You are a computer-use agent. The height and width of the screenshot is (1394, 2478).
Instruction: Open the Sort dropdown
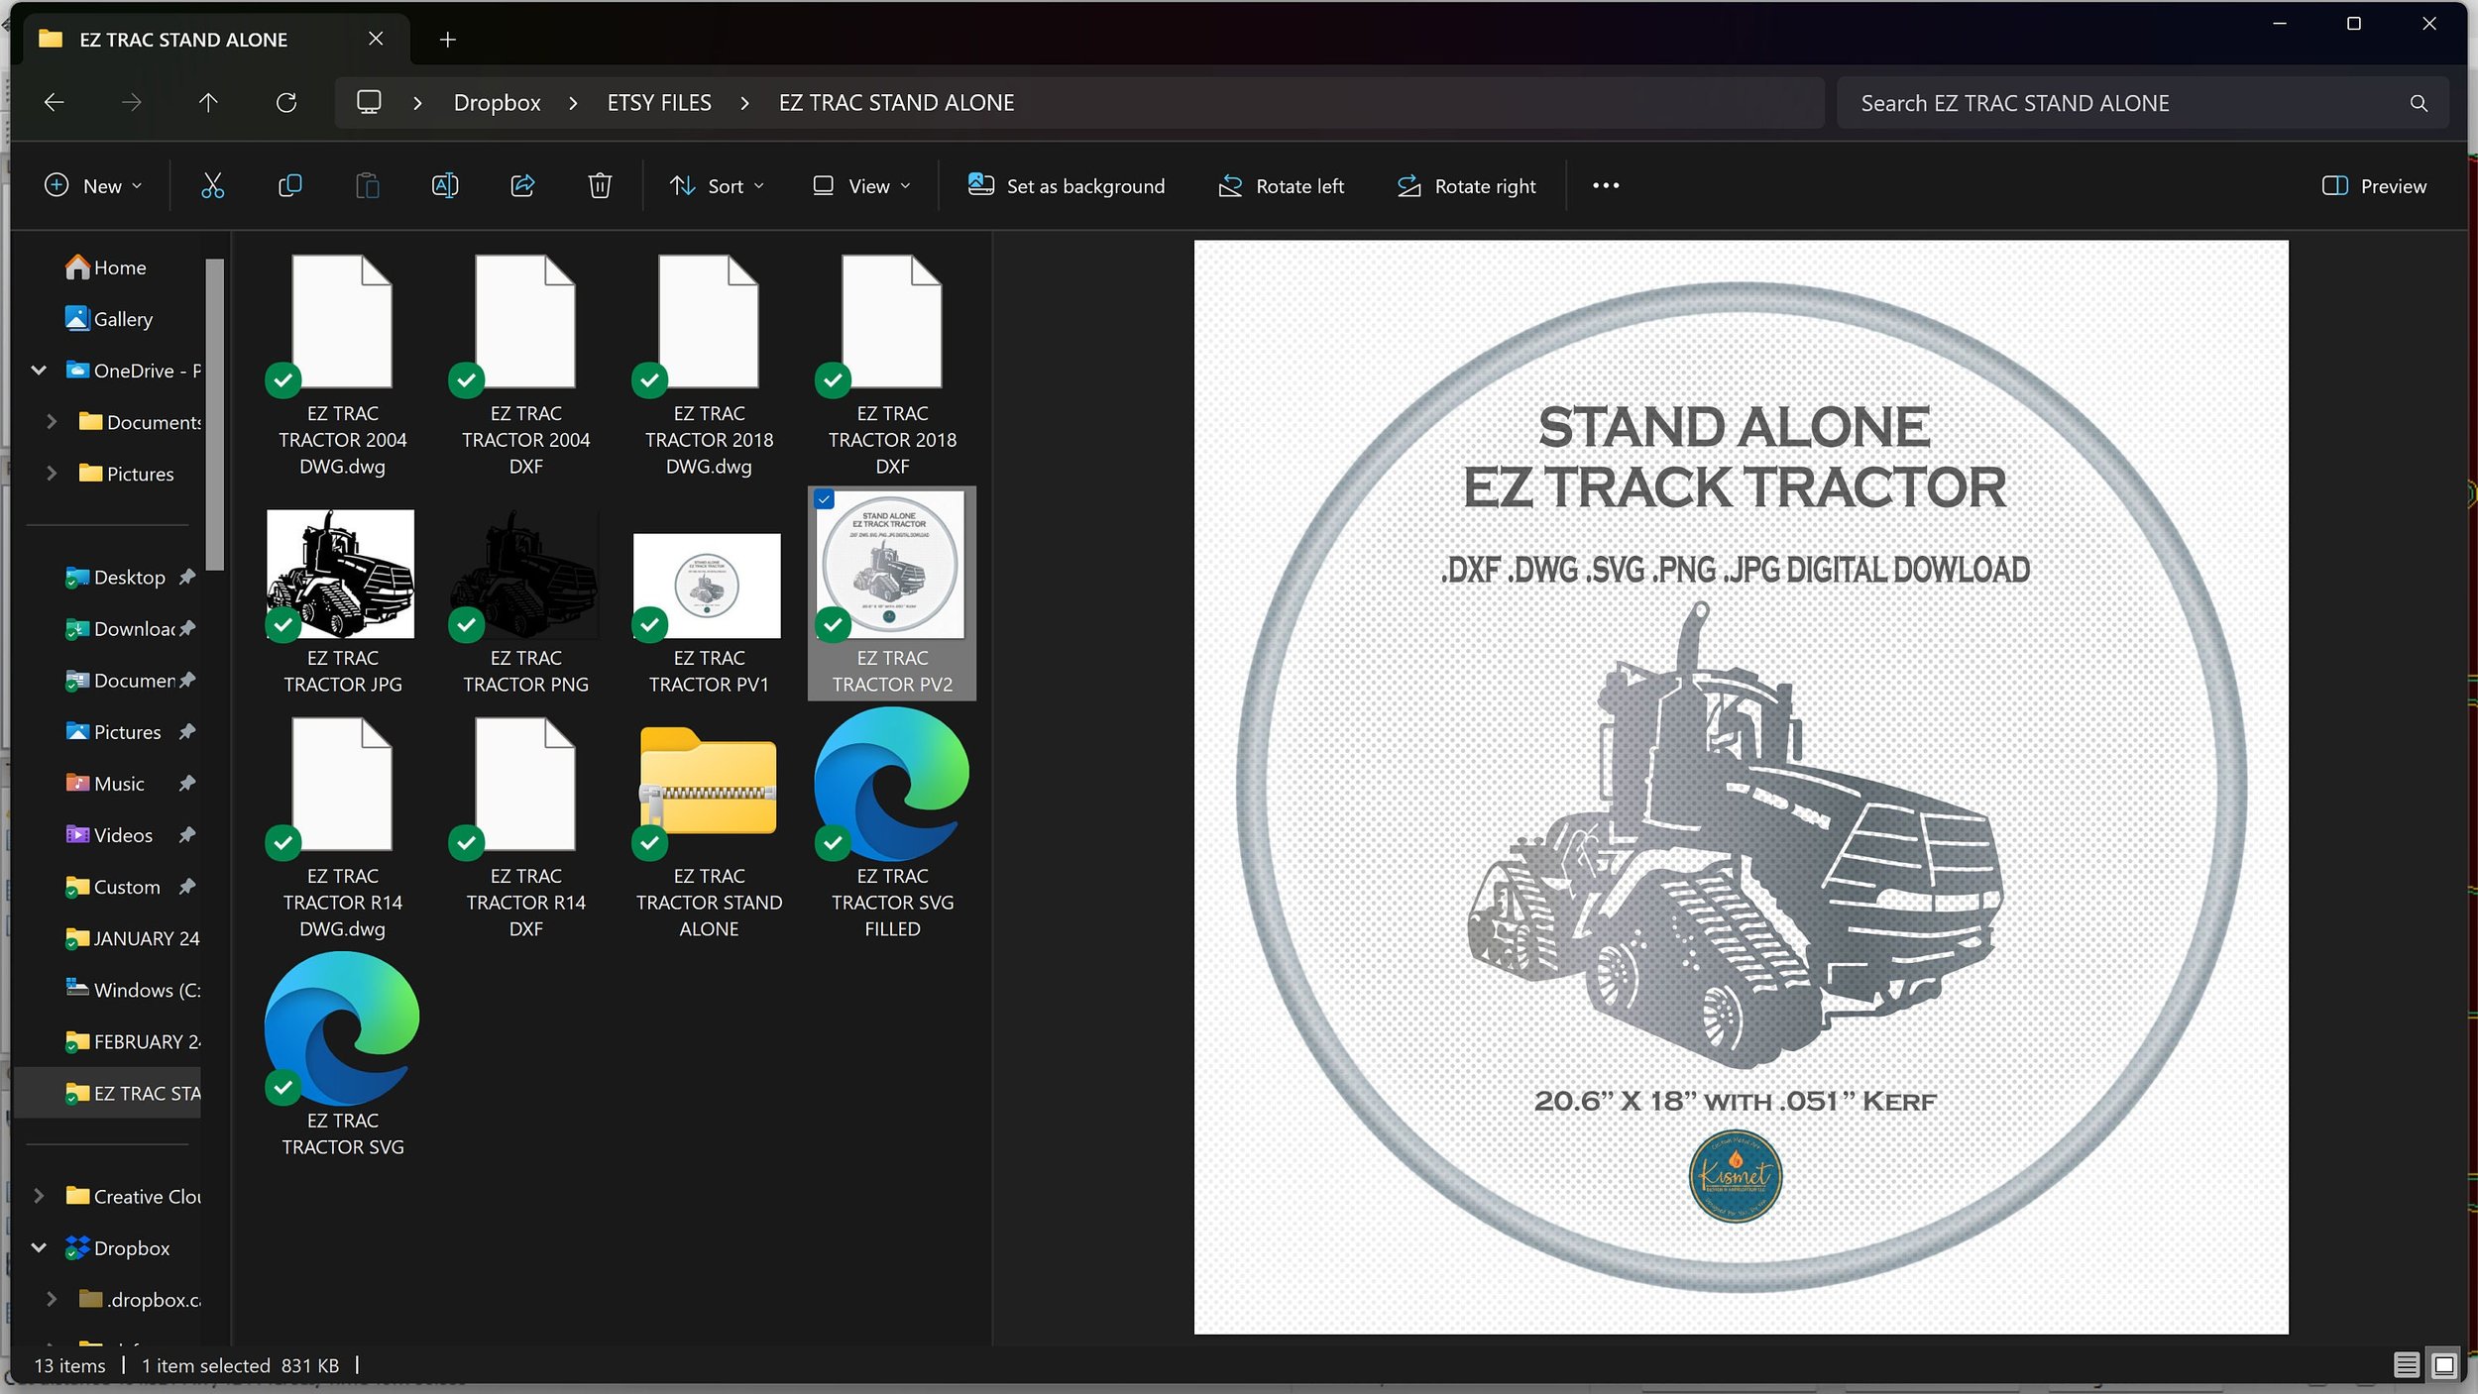(717, 185)
